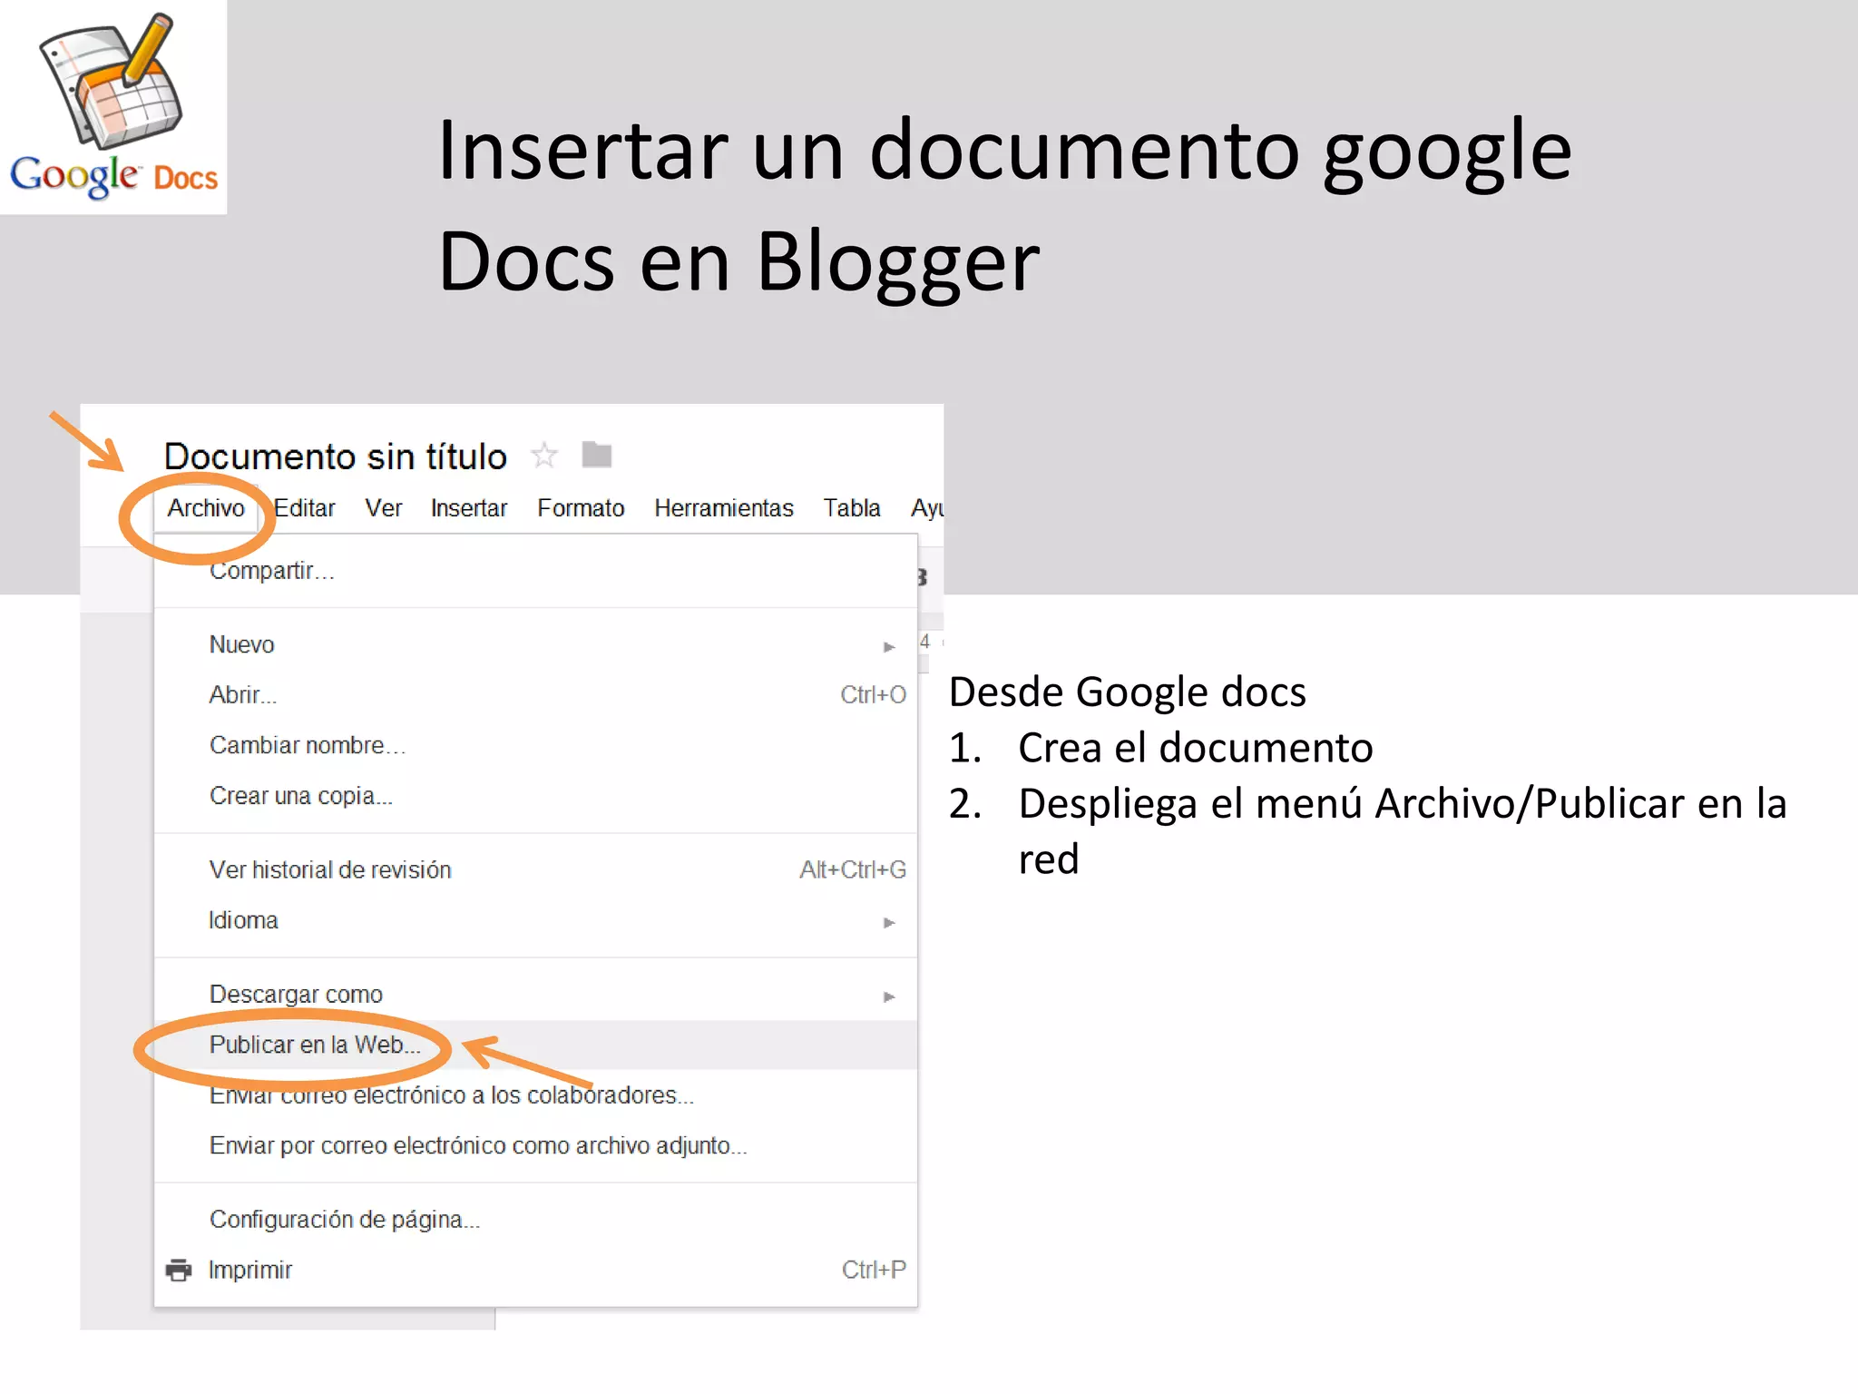1858x1394 pixels.
Task: Select Publicar en la Web... option
Action: point(535,1045)
